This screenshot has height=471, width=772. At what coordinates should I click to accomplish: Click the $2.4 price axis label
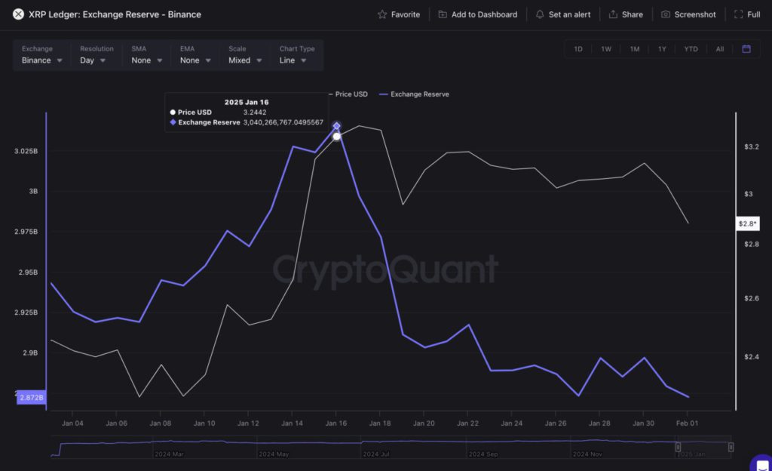pos(752,357)
